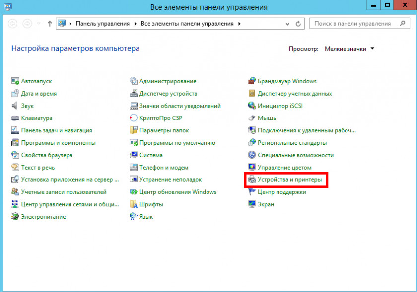This screenshot has height=292, width=417.
Task: Click the Мышь mouse icon
Action: coord(252,118)
